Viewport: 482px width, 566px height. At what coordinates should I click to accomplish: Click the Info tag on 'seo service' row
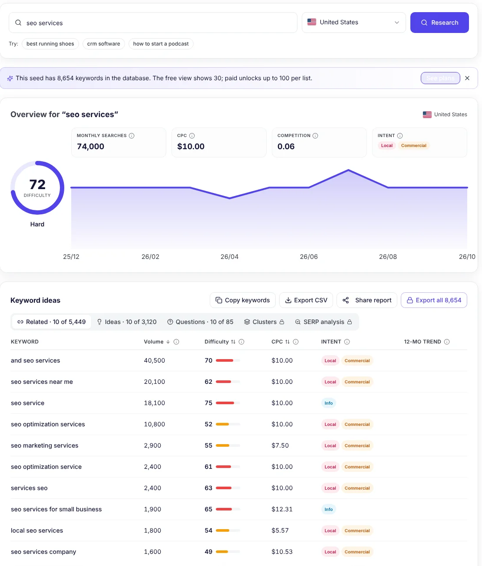click(x=329, y=403)
